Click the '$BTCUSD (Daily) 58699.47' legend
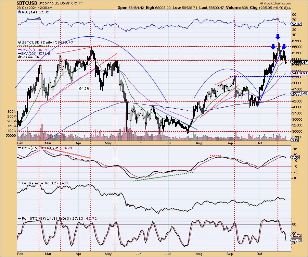The height and width of the screenshot is (257, 308). coord(48,42)
